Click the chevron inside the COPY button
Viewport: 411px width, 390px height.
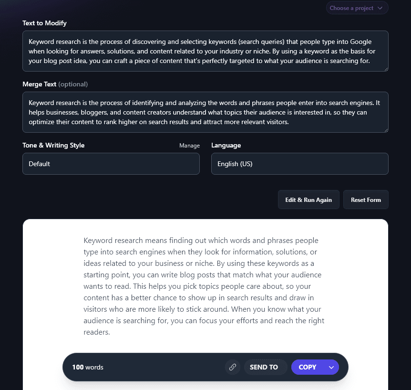[x=331, y=367]
